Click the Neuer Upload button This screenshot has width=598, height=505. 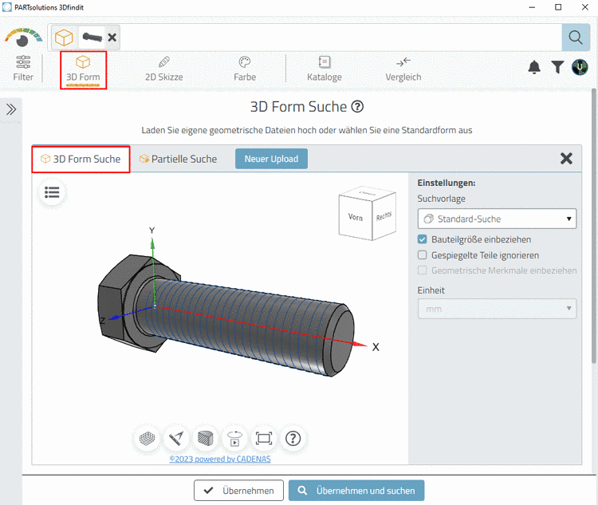(x=271, y=159)
